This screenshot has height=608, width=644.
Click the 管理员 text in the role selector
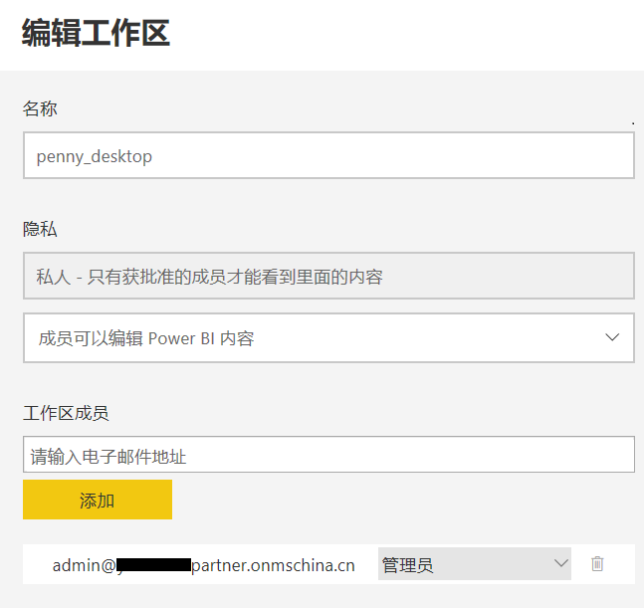tap(407, 565)
